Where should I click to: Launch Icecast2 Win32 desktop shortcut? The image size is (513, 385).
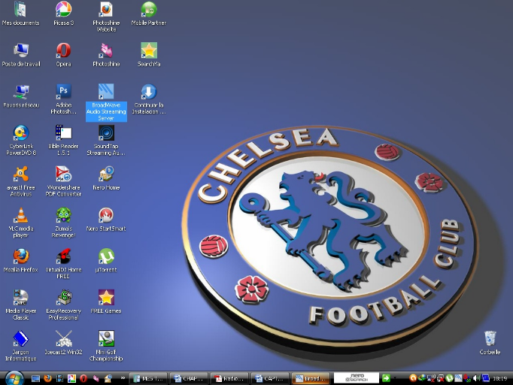point(63,344)
